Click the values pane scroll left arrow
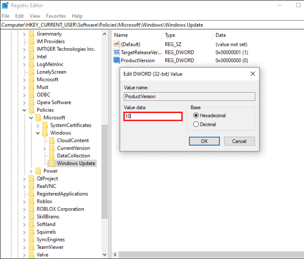 click(115, 255)
